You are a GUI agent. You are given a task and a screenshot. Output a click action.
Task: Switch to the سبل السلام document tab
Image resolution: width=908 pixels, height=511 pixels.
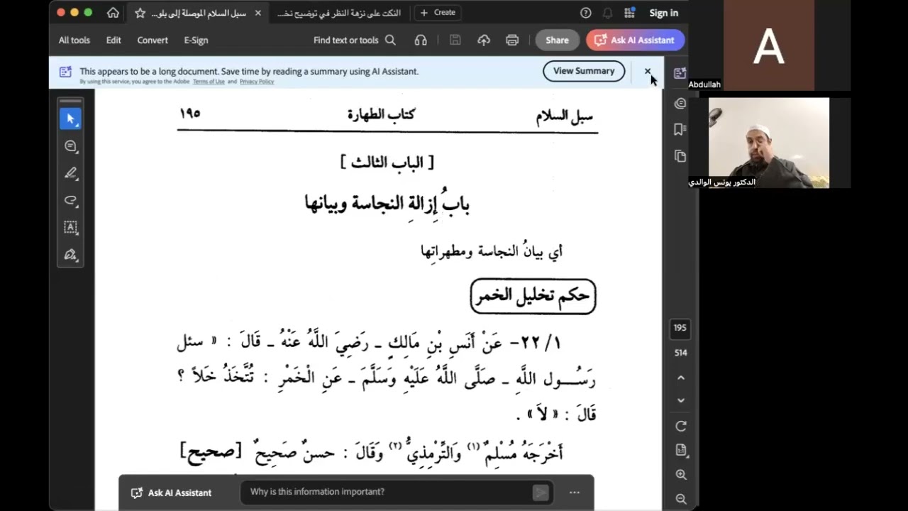pyautogui.click(x=197, y=13)
